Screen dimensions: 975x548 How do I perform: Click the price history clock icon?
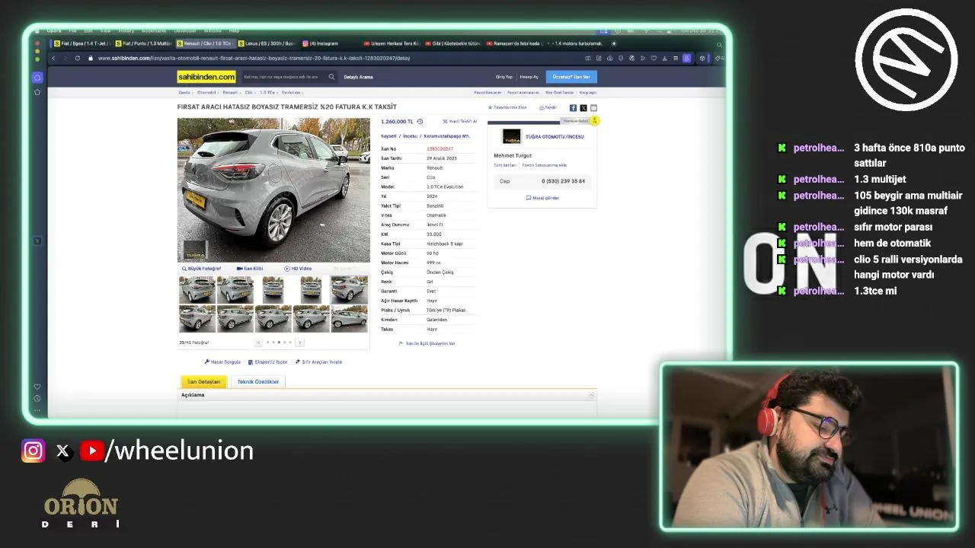tap(420, 121)
